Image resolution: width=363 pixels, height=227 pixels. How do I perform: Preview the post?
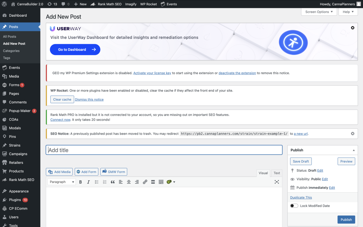(346, 161)
